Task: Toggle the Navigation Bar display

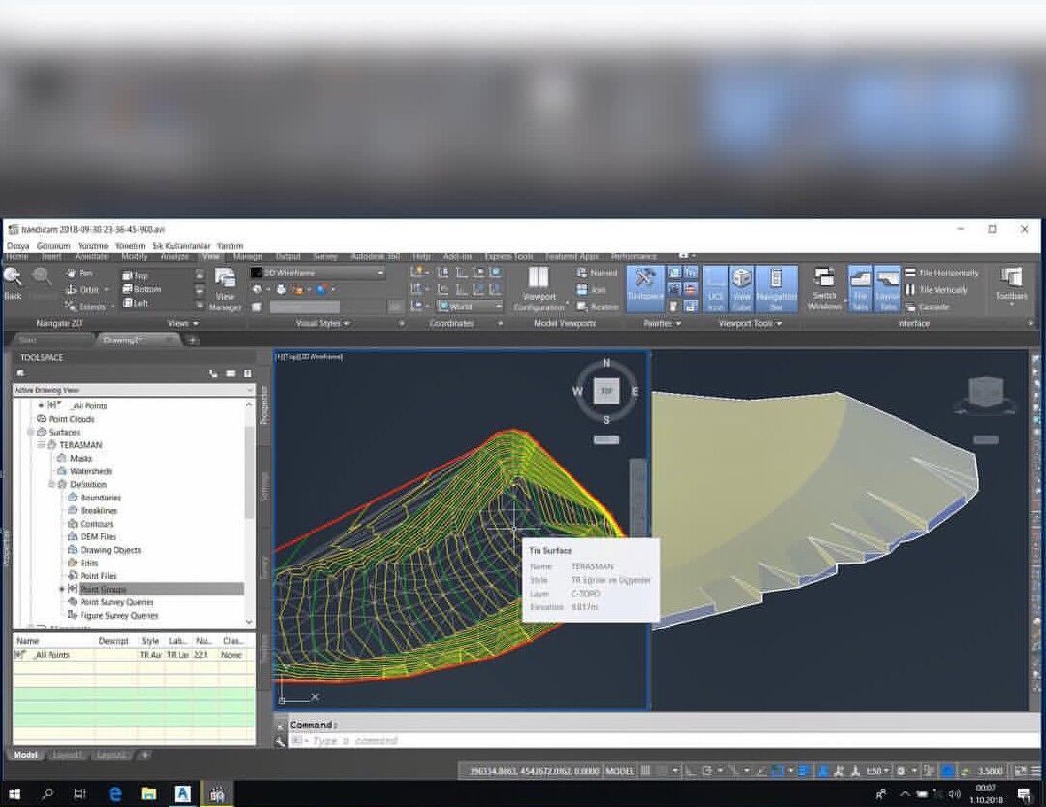Action: click(x=775, y=288)
